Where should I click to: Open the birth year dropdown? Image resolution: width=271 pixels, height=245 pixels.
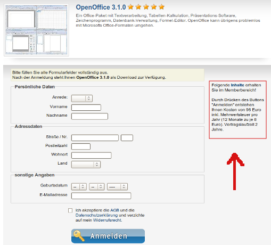(117, 187)
